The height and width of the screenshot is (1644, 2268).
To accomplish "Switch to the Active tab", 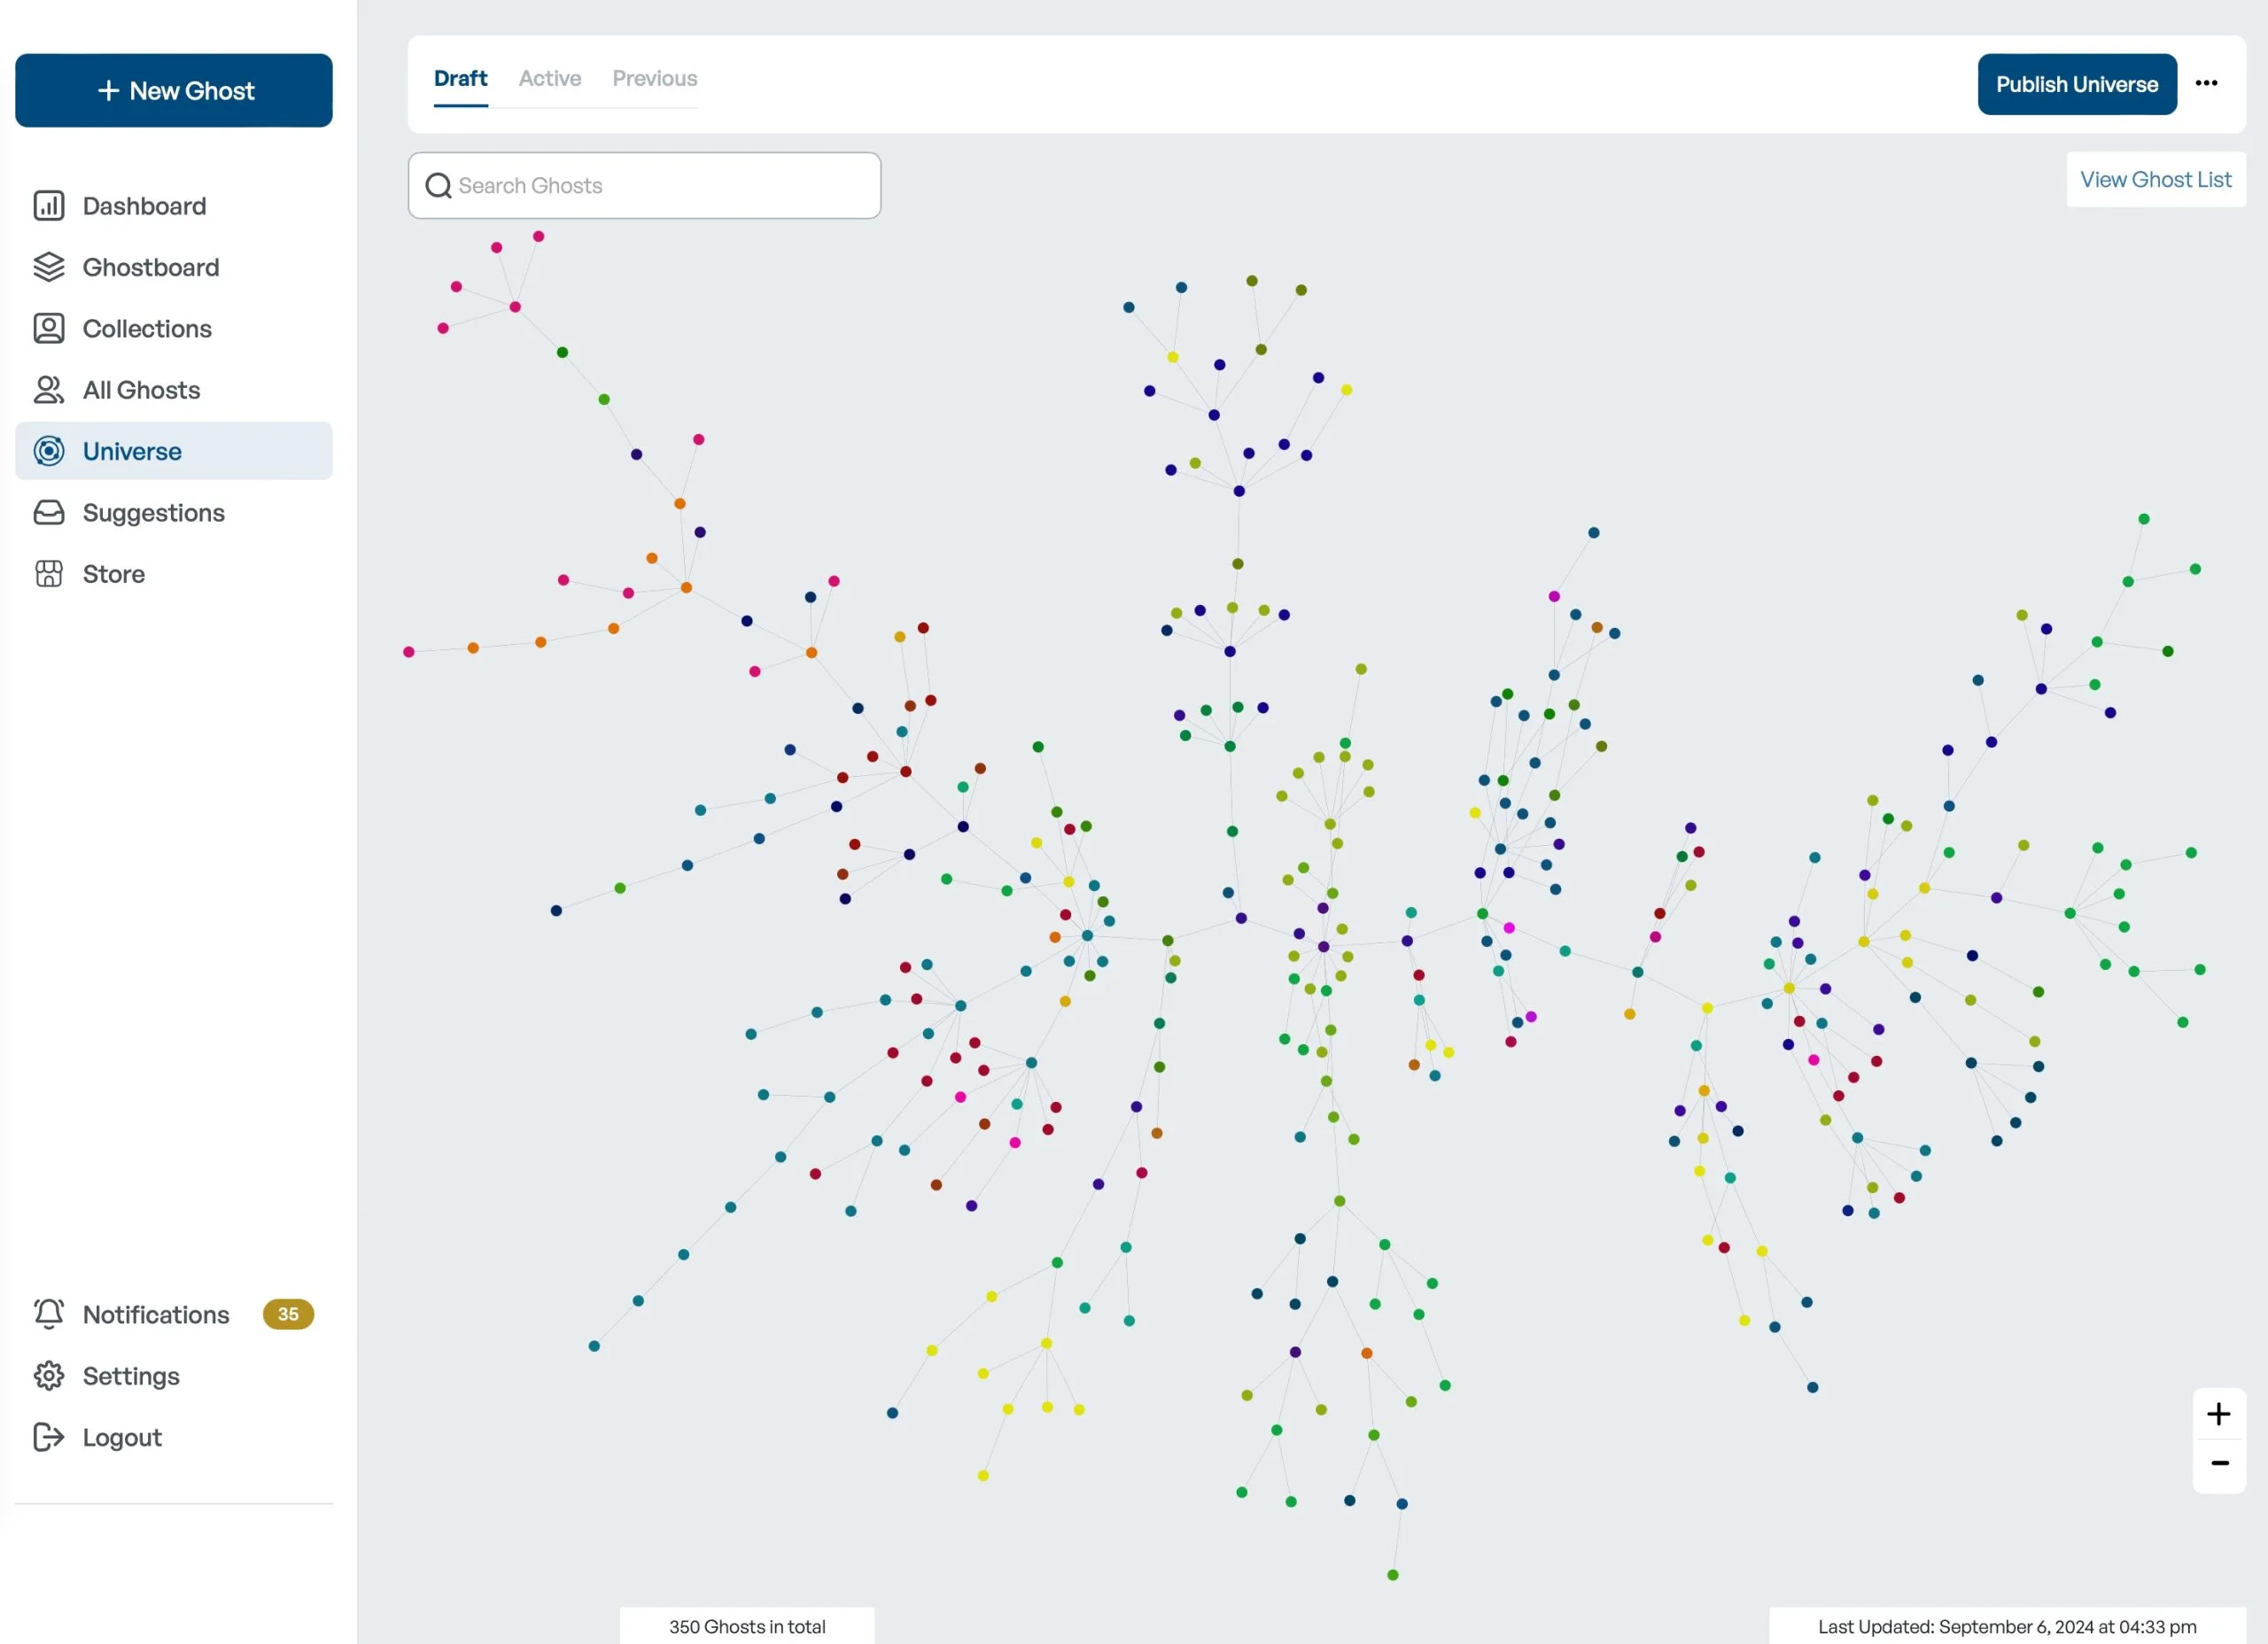I will coord(549,78).
